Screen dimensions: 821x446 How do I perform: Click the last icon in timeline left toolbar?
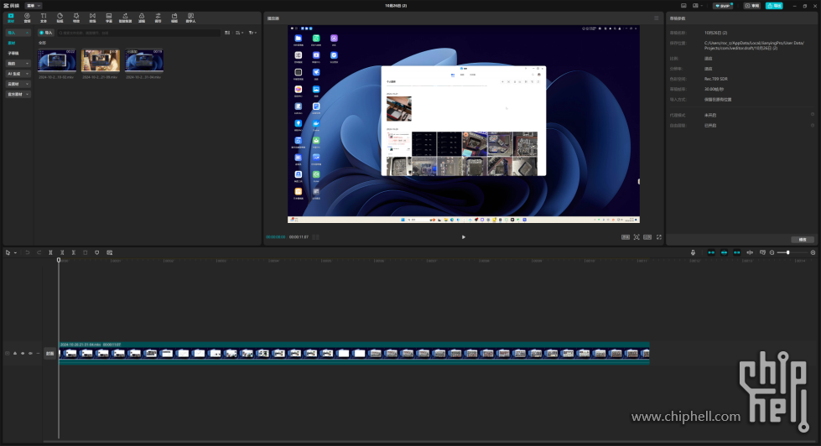pos(109,252)
